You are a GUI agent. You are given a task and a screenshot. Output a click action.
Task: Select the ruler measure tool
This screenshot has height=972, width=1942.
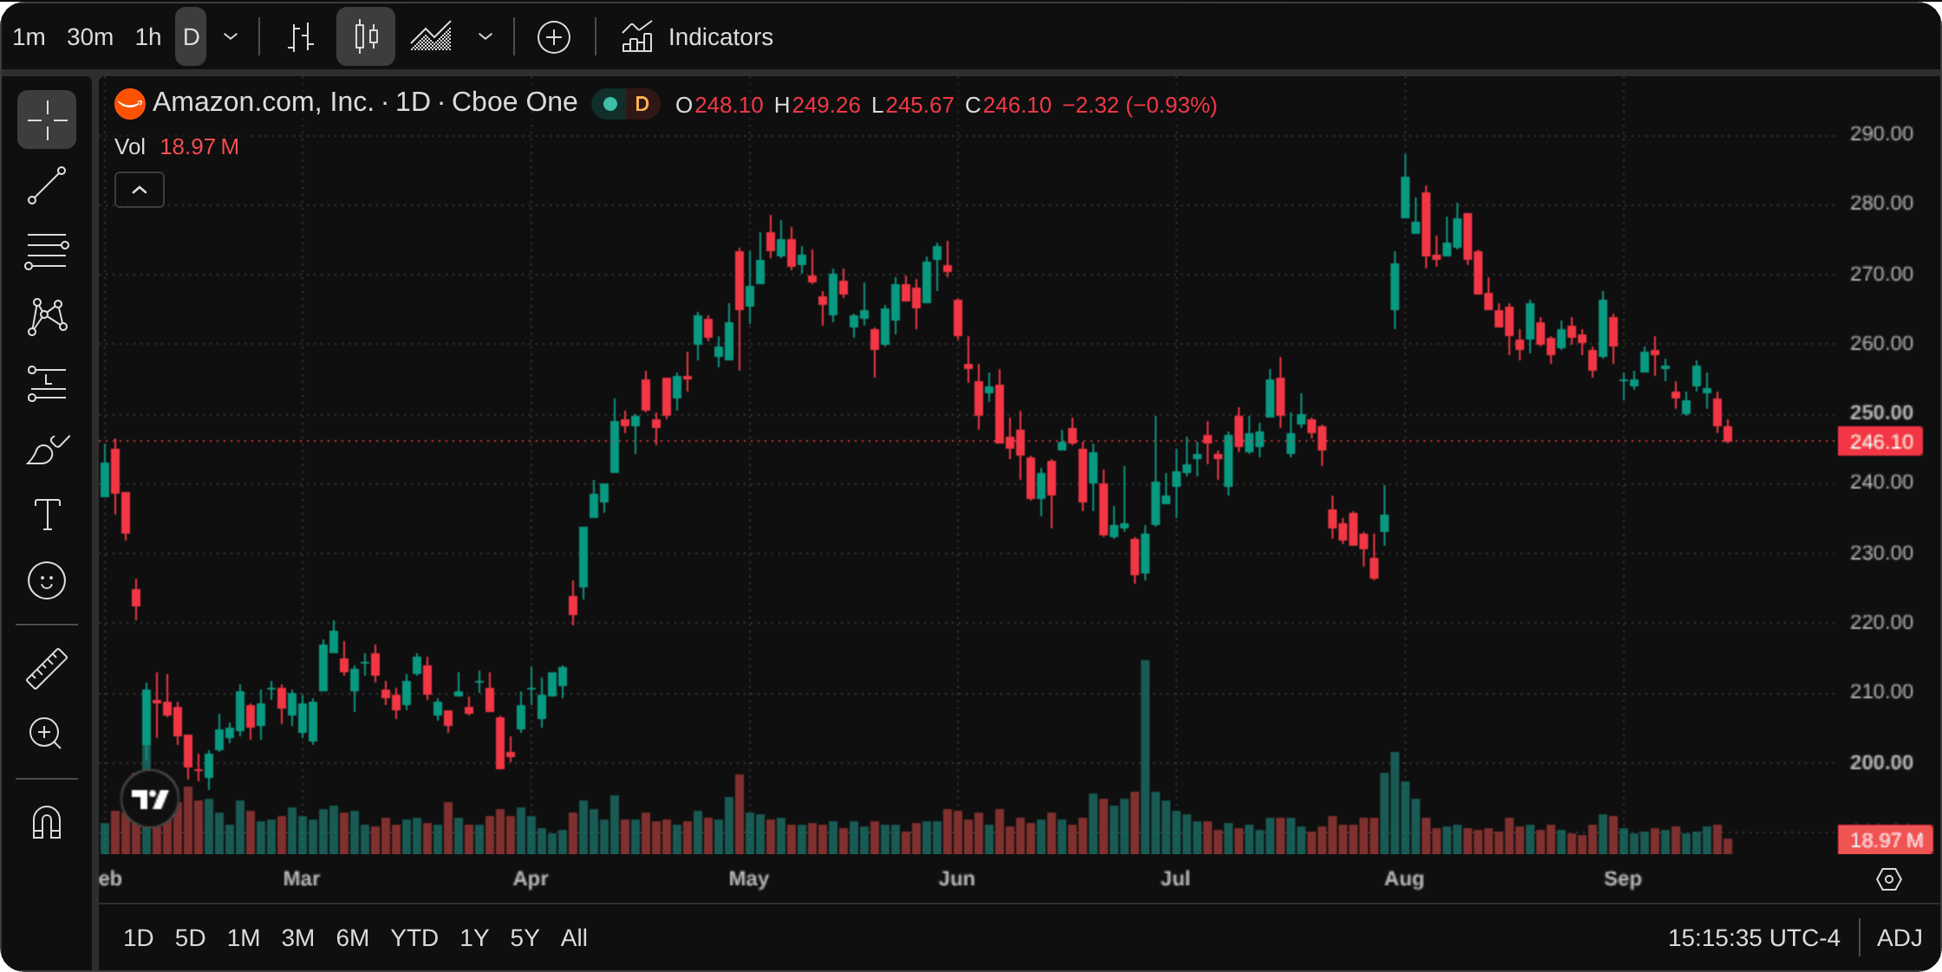(x=47, y=669)
